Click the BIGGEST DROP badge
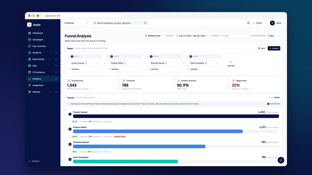This screenshot has height=175, width=312. click(120, 137)
